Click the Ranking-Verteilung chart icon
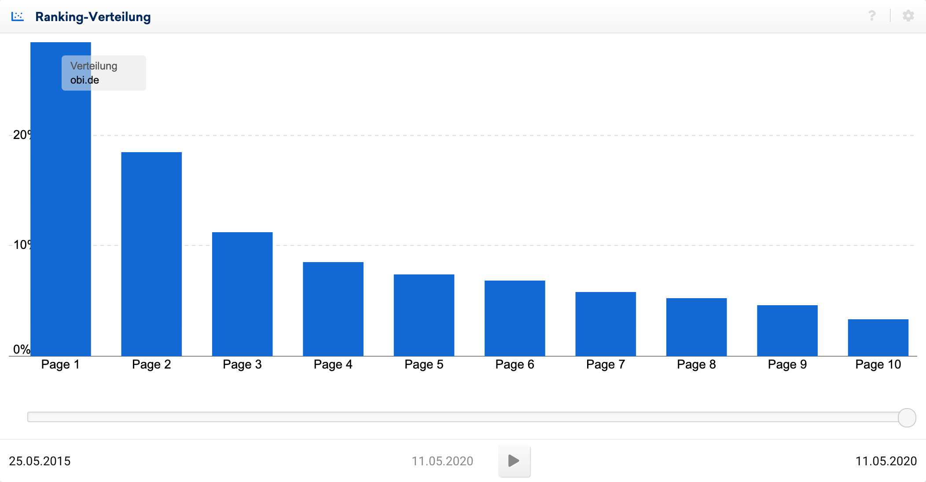The height and width of the screenshot is (482, 926). pyautogui.click(x=18, y=15)
